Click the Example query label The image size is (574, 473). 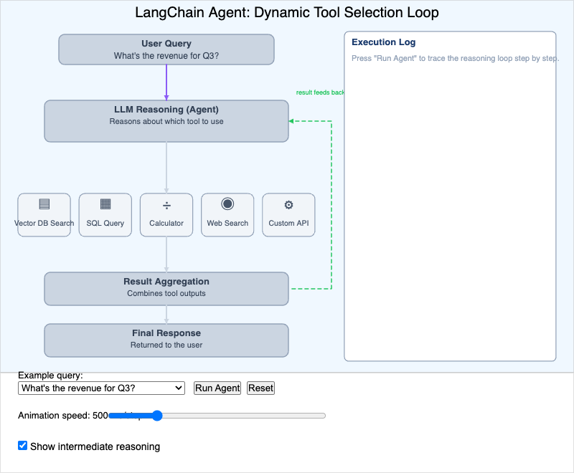(x=50, y=376)
